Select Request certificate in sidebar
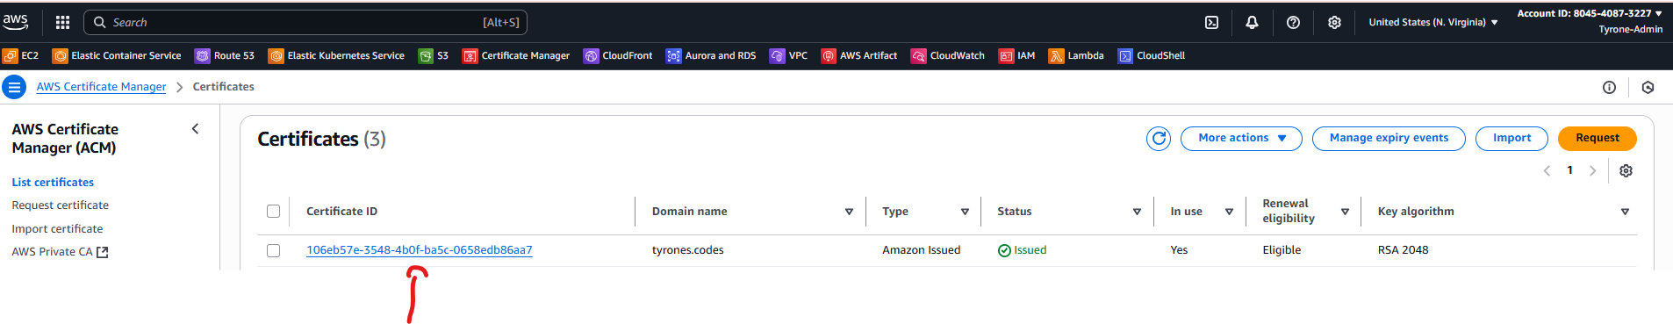The width and height of the screenshot is (1673, 324). point(61,205)
